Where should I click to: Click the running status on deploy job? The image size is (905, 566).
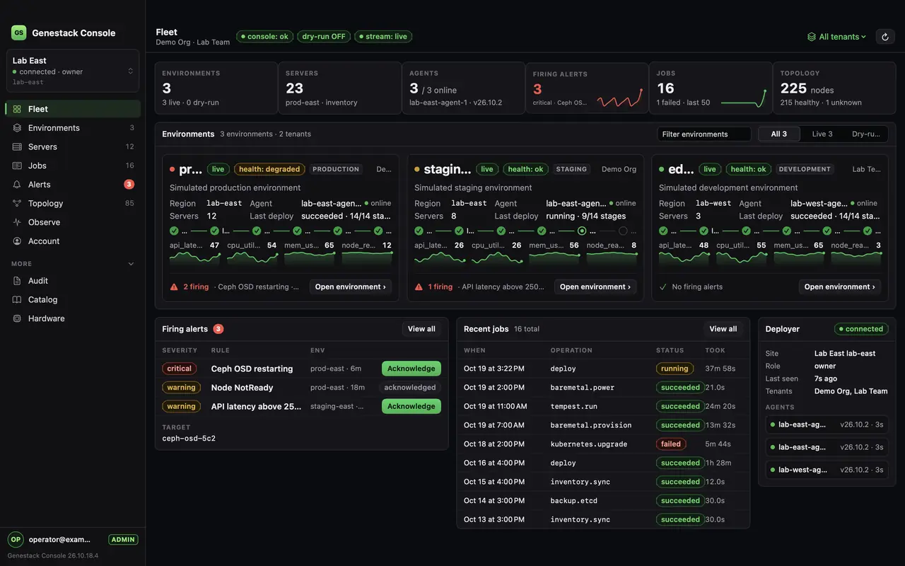tap(675, 369)
